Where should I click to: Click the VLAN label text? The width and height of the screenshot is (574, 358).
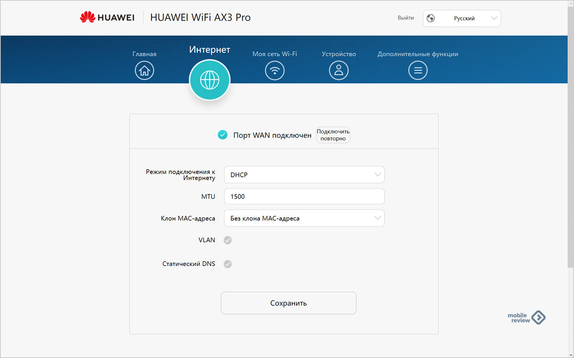(x=207, y=240)
